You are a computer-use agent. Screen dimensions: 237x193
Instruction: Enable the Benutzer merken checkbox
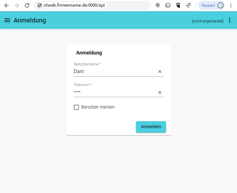[76, 107]
